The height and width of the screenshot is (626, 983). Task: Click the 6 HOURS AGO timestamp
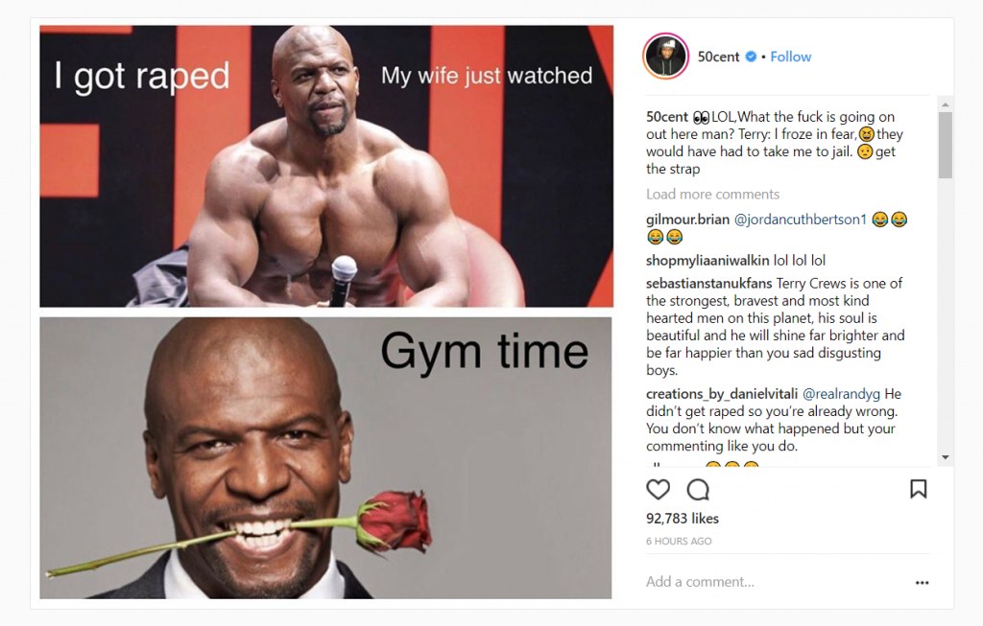click(679, 542)
